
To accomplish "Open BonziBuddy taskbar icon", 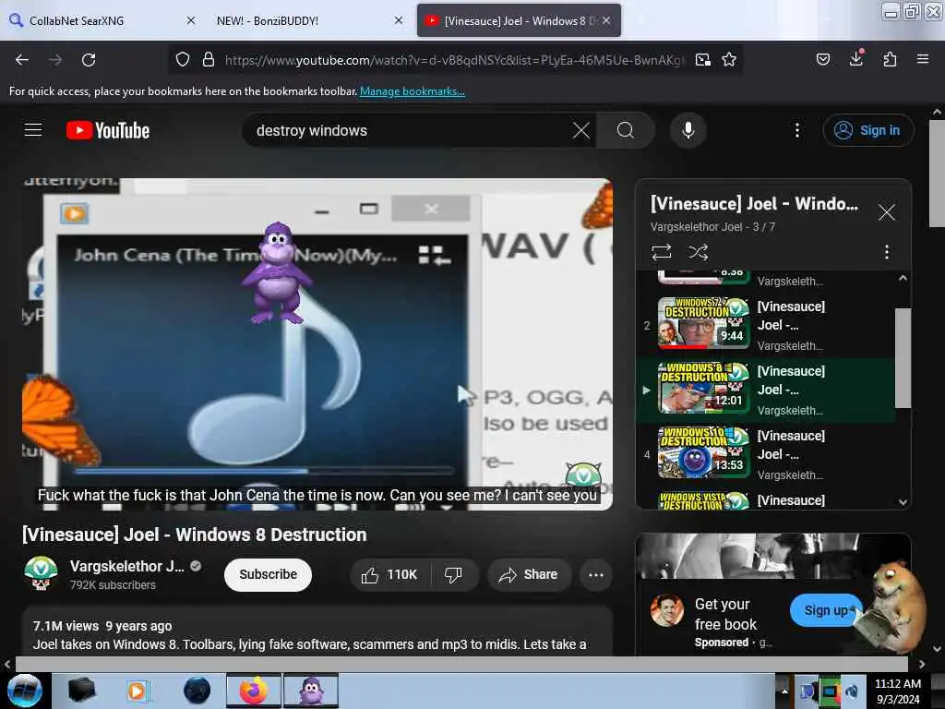I will 311,691.
